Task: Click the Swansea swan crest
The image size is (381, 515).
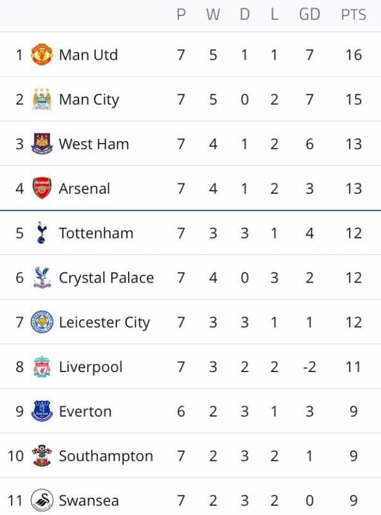Action: coord(42,500)
